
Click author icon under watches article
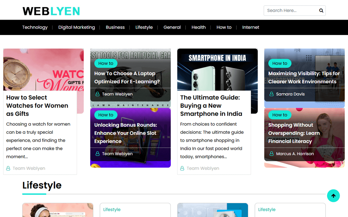(8, 168)
